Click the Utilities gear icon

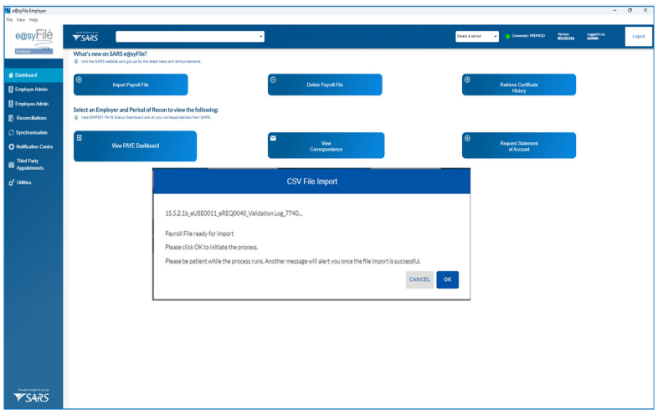click(x=10, y=182)
